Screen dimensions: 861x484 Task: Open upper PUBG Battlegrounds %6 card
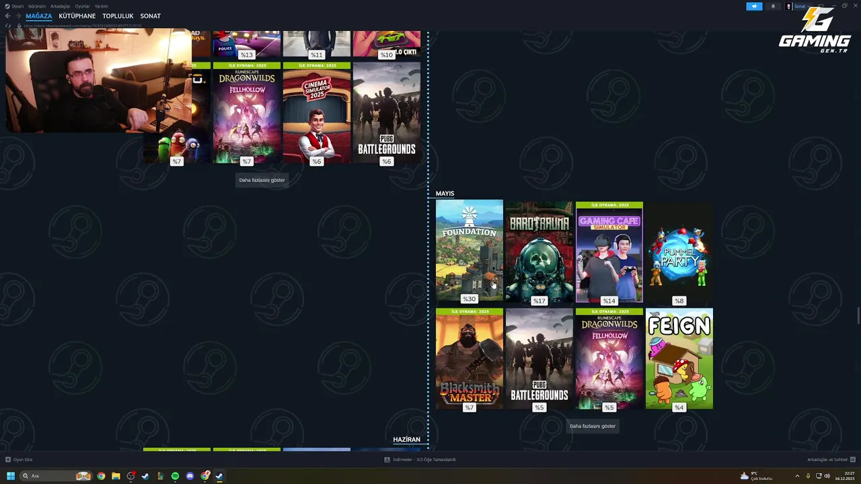coord(386,113)
